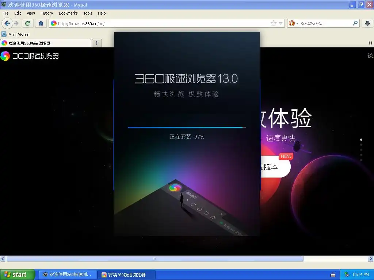Click the NEW badge on download button
This screenshot has height=280, width=374.
pyautogui.click(x=286, y=156)
